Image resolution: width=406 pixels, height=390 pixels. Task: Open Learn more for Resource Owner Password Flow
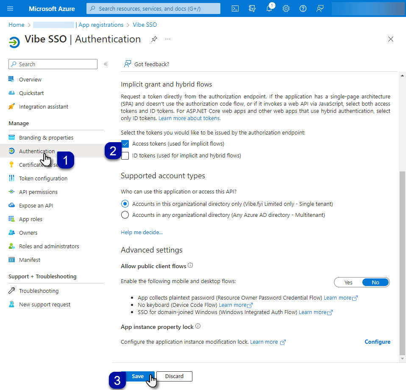[340, 297]
